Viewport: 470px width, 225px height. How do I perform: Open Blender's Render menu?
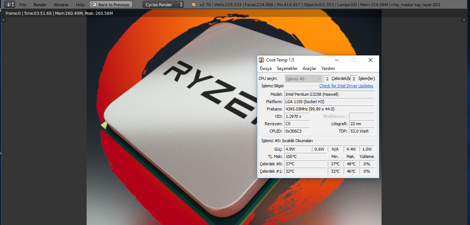tap(40, 5)
